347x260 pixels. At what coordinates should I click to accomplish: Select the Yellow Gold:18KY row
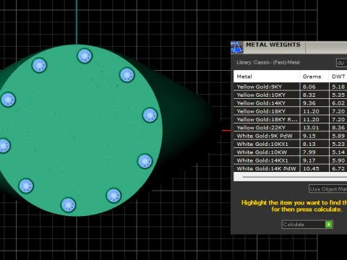click(290, 111)
